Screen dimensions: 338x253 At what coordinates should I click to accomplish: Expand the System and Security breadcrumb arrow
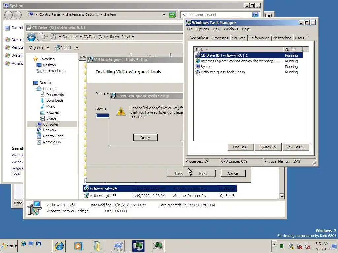[x=101, y=14]
